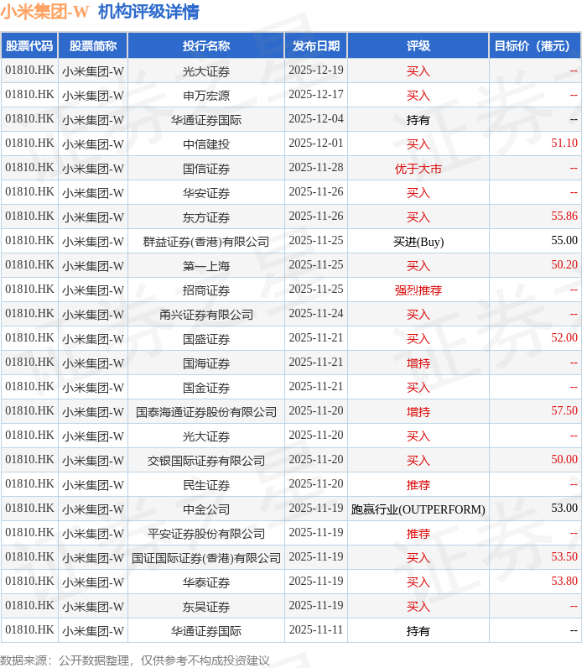Click 群益证券(香港)有限公司 cell
The image size is (582, 668).
(206, 242)
